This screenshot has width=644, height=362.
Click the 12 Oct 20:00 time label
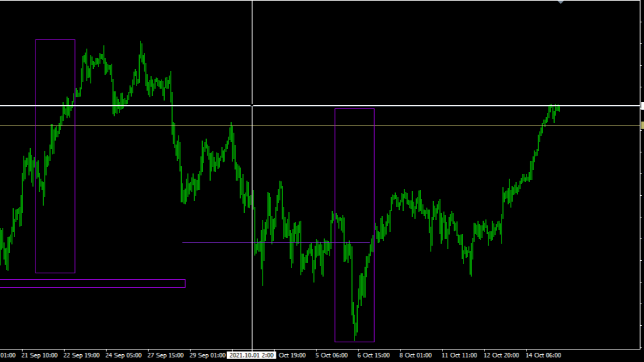501,355
